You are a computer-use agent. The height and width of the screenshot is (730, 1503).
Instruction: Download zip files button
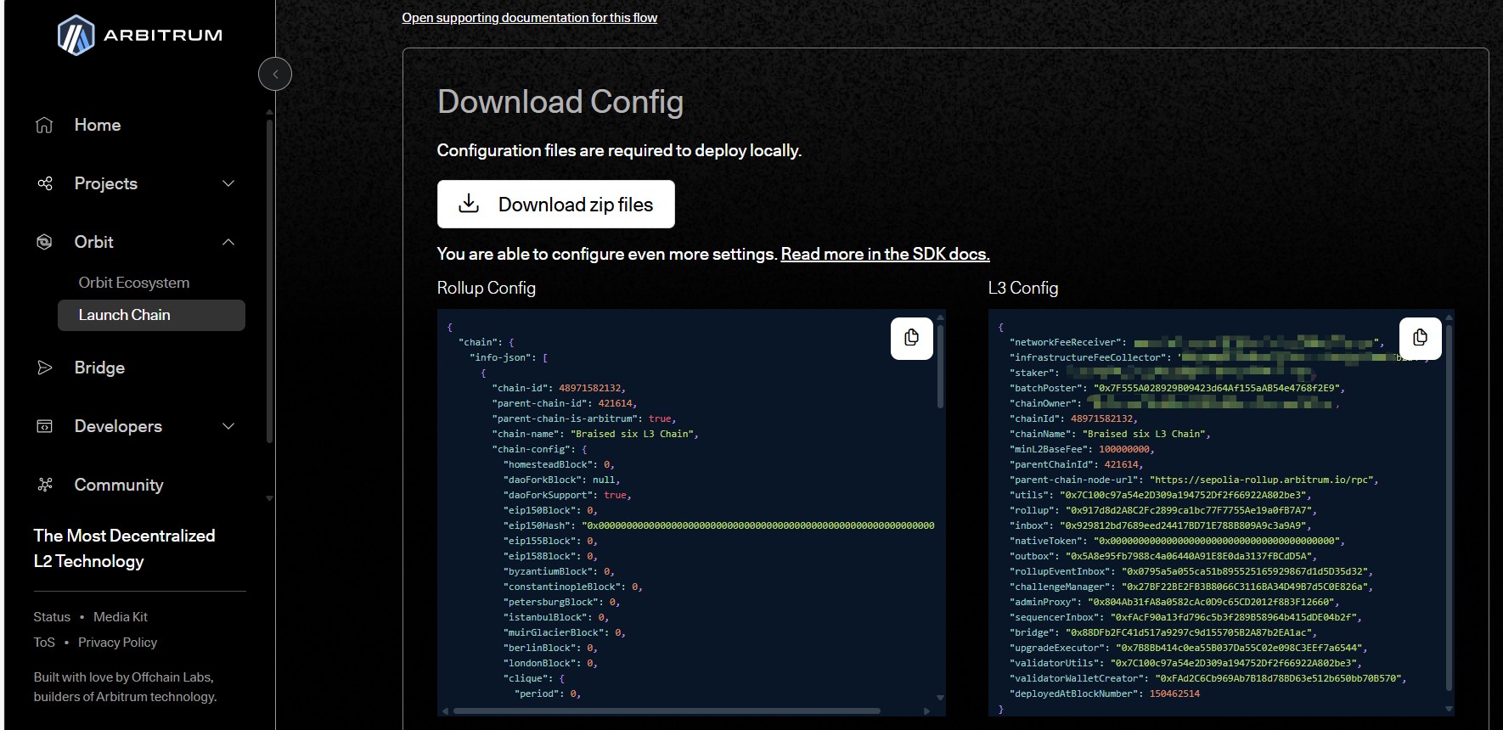point(556,204)
